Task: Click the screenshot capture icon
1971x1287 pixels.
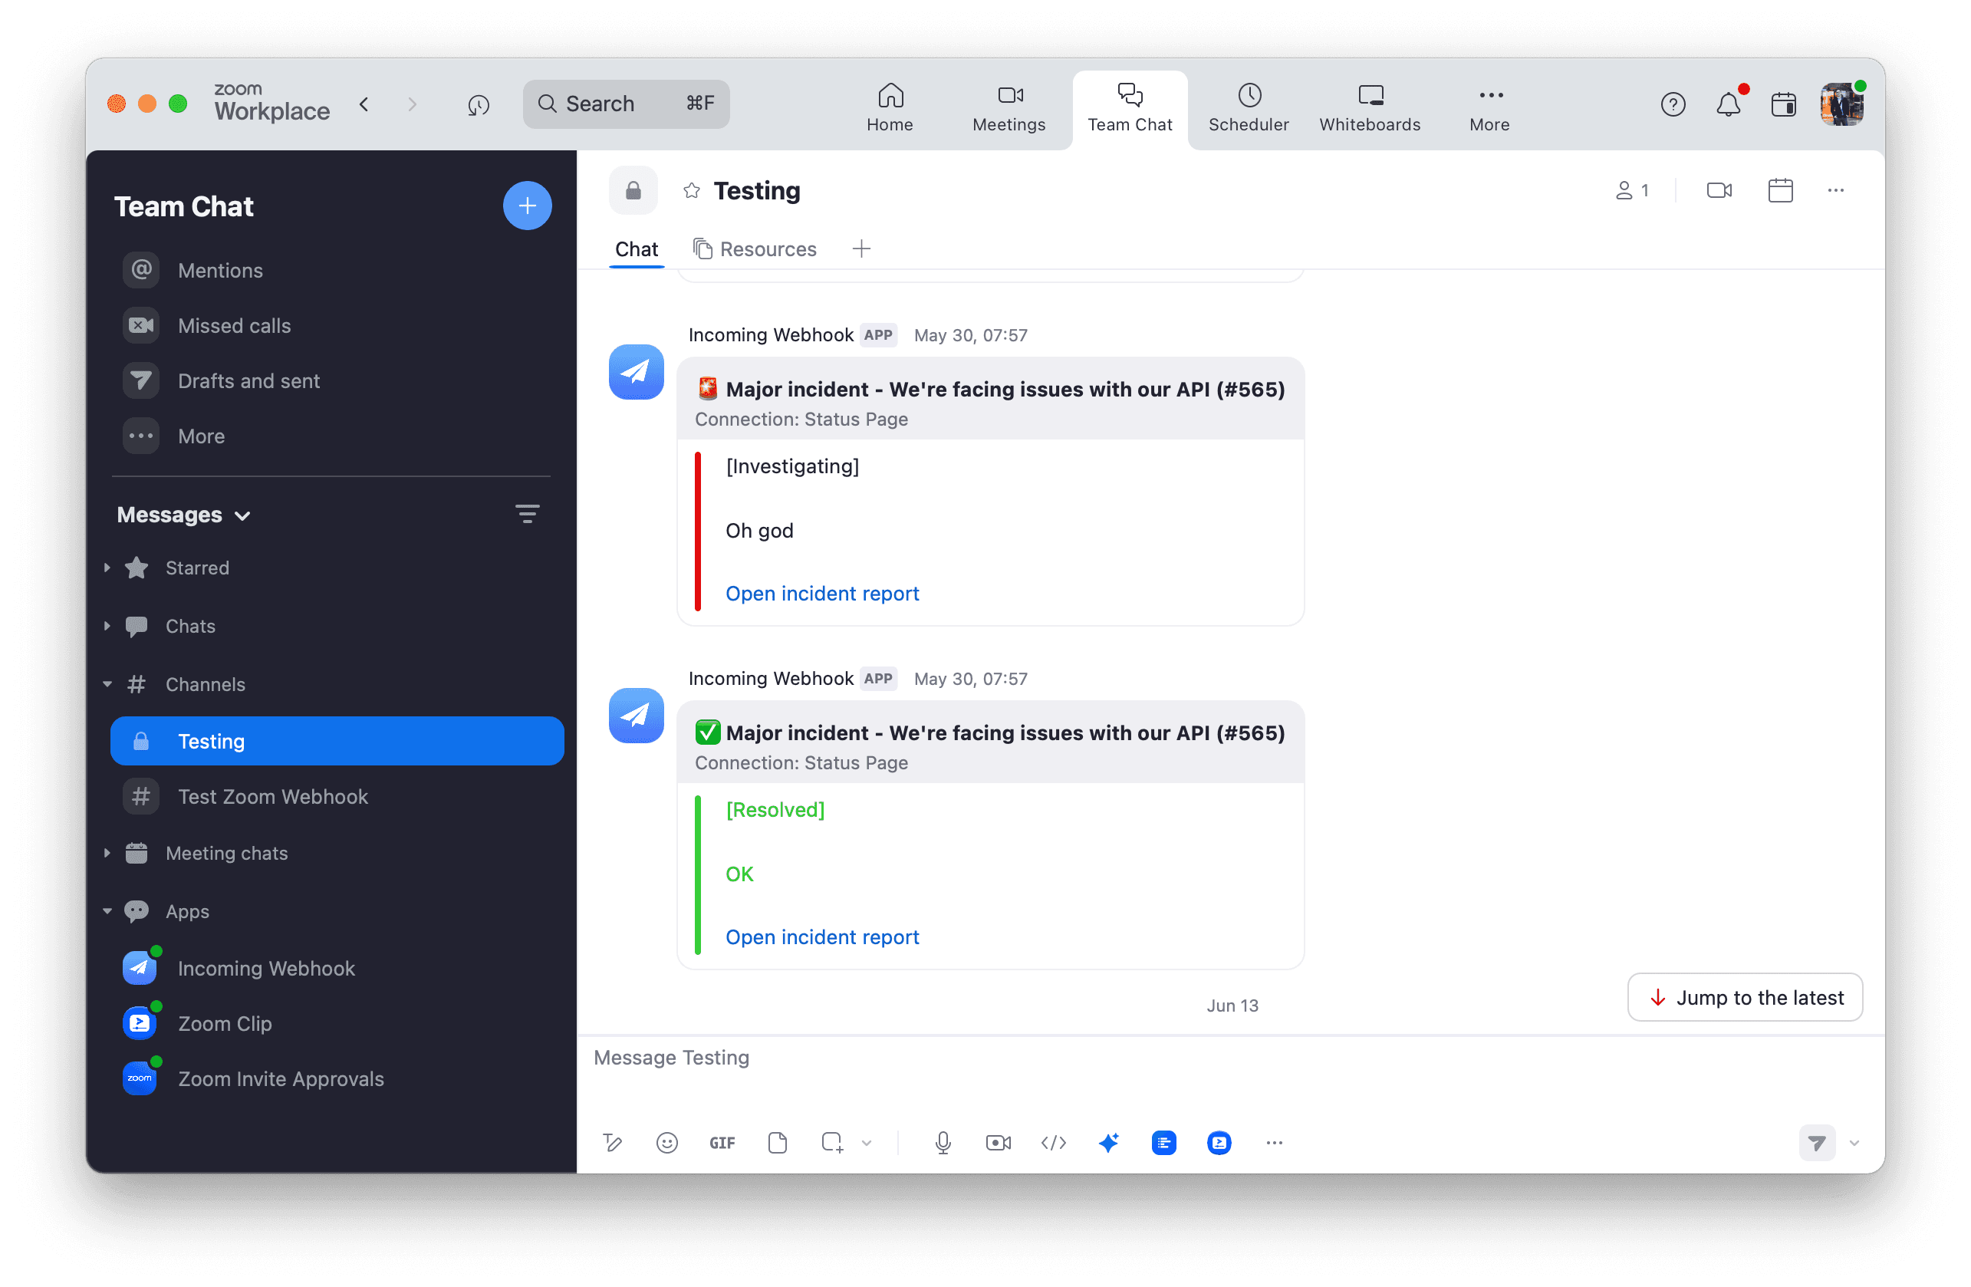Action: 832,1143
